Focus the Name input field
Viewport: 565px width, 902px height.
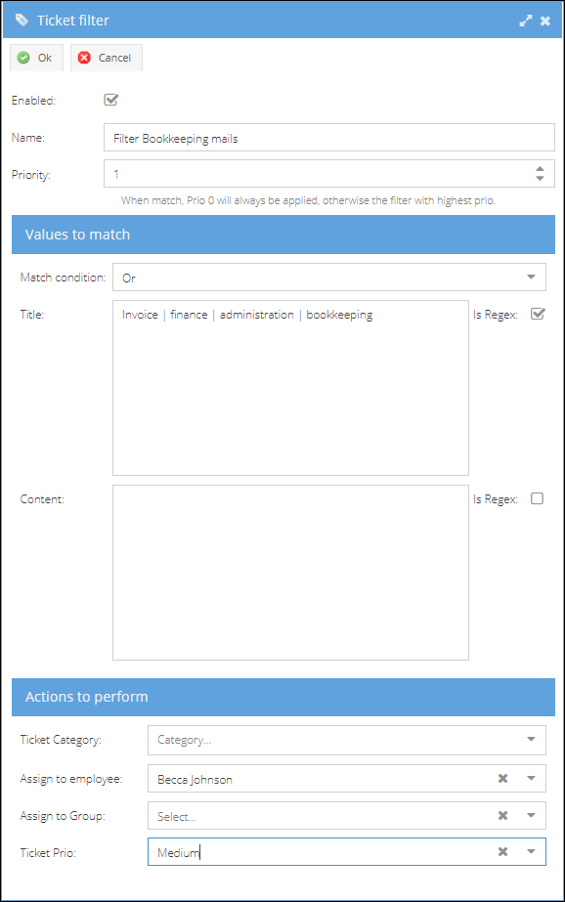329,138
